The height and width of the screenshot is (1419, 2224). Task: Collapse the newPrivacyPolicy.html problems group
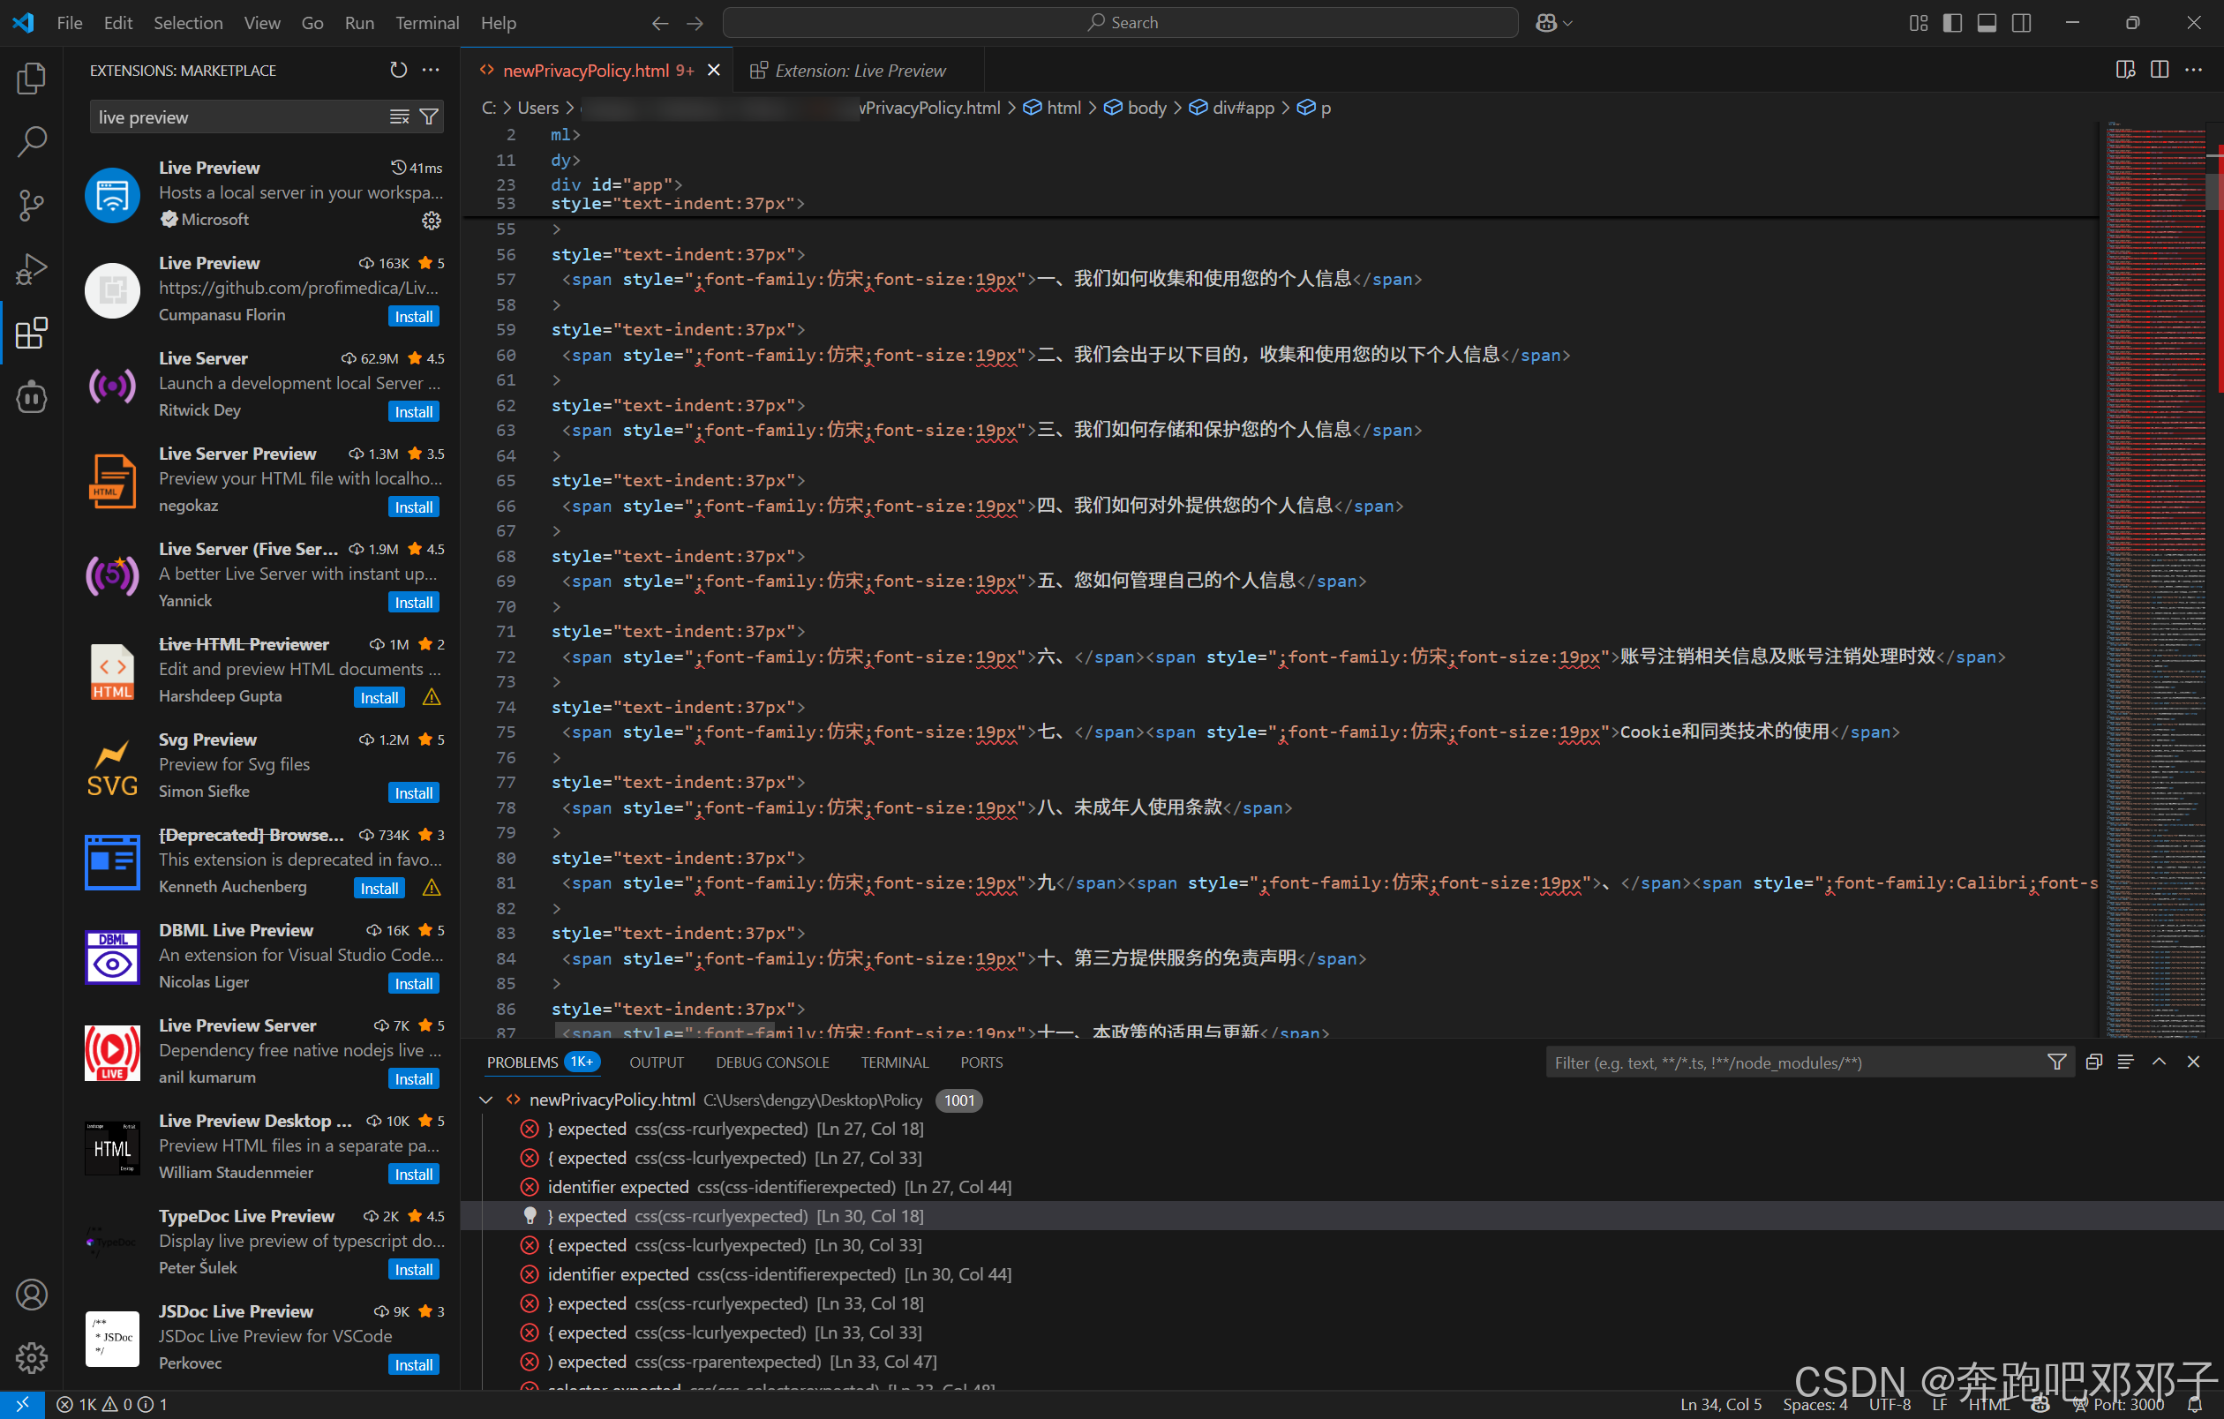tap(487, 1100)
